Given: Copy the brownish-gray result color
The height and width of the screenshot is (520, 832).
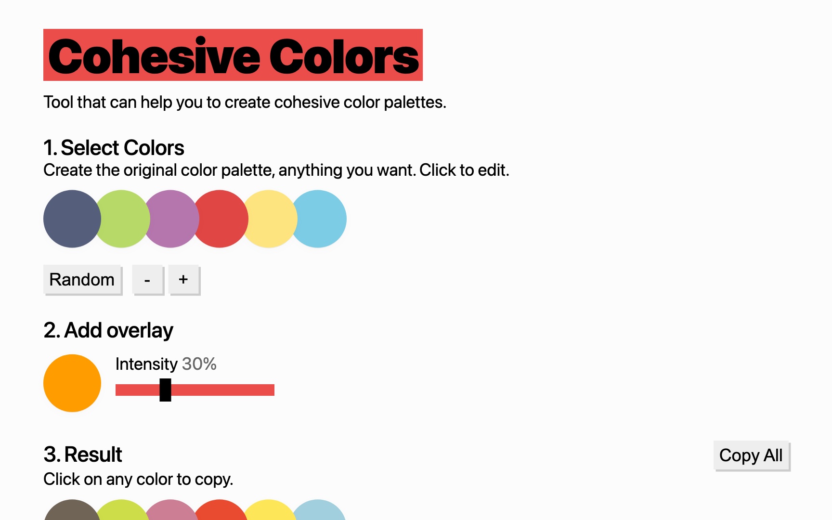Looking at the screenshot, I should [71, 511].
